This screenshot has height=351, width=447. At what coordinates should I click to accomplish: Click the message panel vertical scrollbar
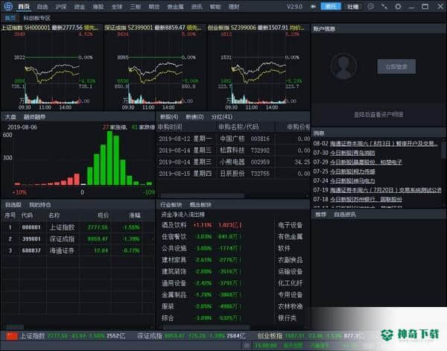(x=444, y=149)
